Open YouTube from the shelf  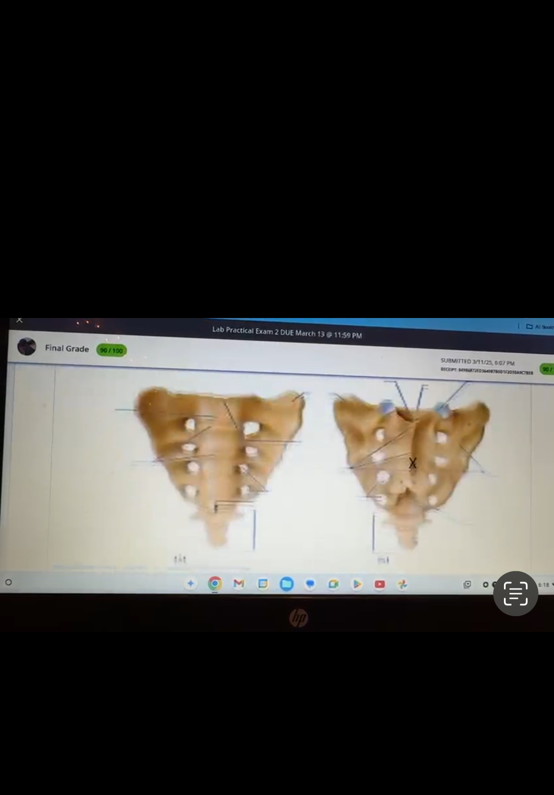click(380, 584)
